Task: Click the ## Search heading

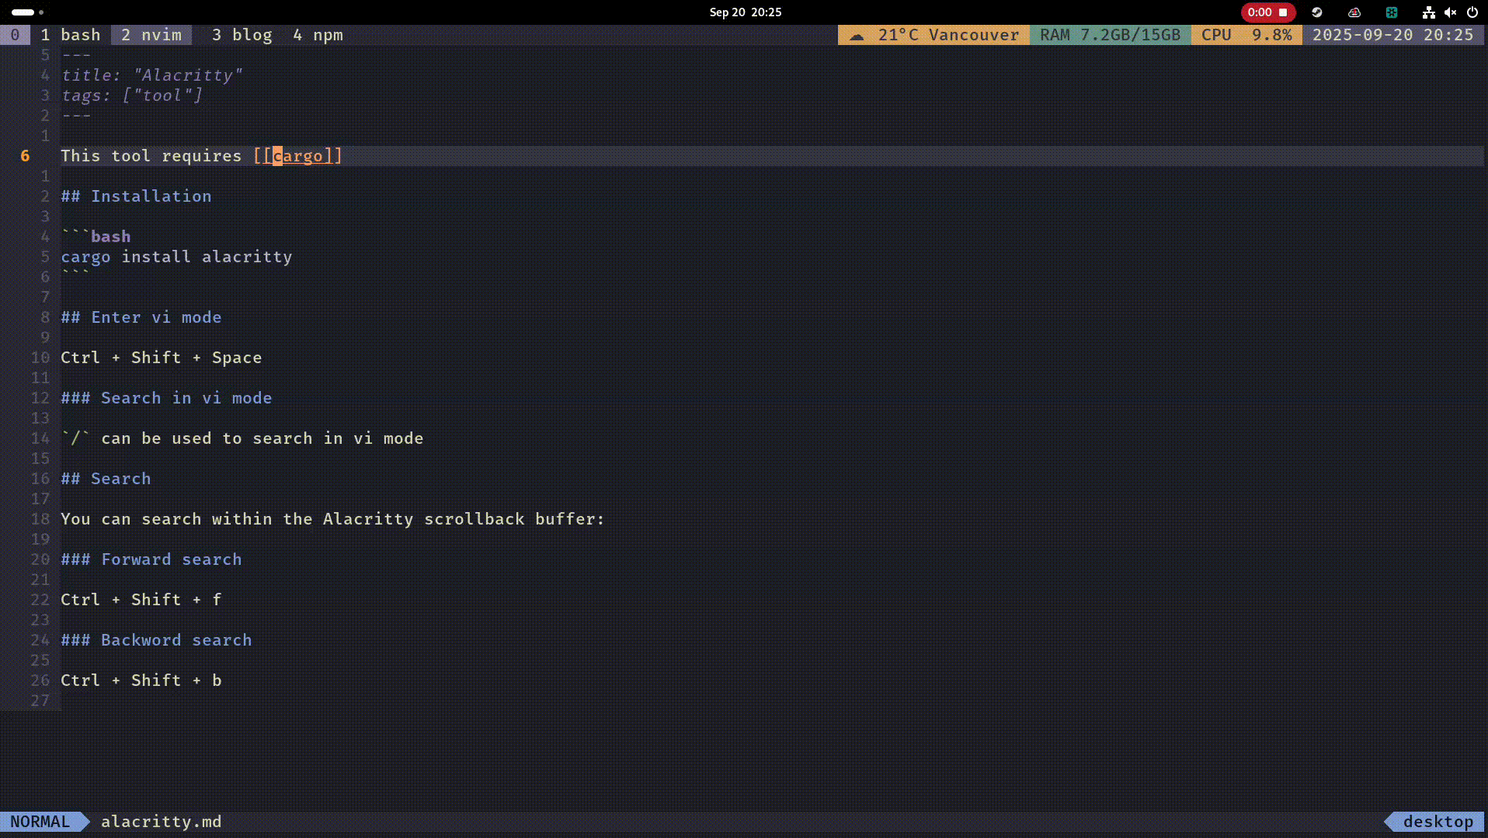Action: (106, 479)
